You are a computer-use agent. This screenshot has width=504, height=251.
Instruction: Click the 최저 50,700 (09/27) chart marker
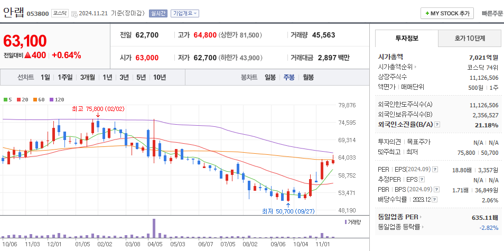point(288,211)
